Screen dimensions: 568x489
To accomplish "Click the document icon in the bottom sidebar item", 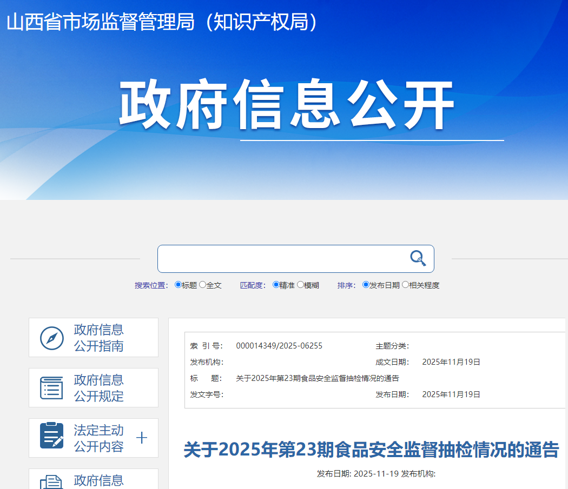I will click(52, 481).
